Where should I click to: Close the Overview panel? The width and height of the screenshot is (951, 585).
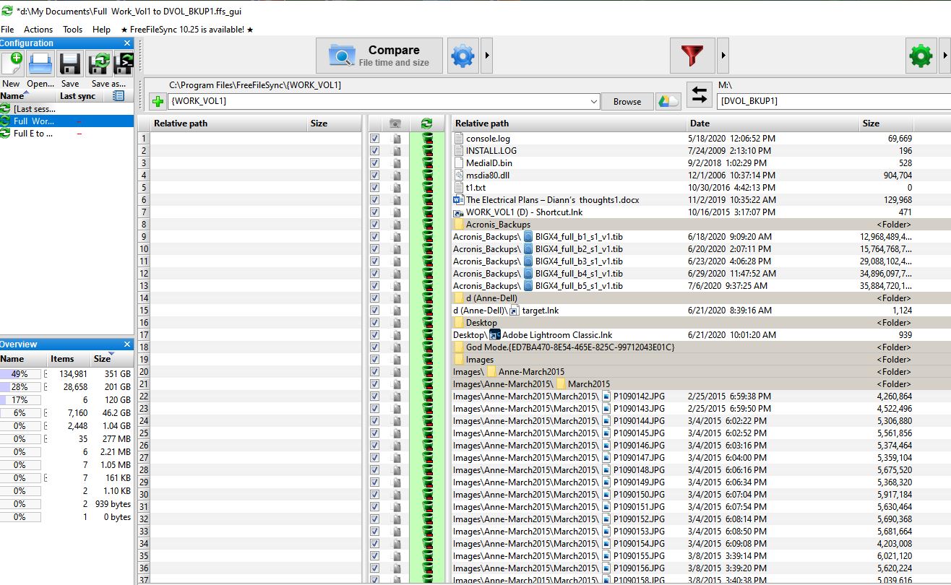(x=127, y=344)
